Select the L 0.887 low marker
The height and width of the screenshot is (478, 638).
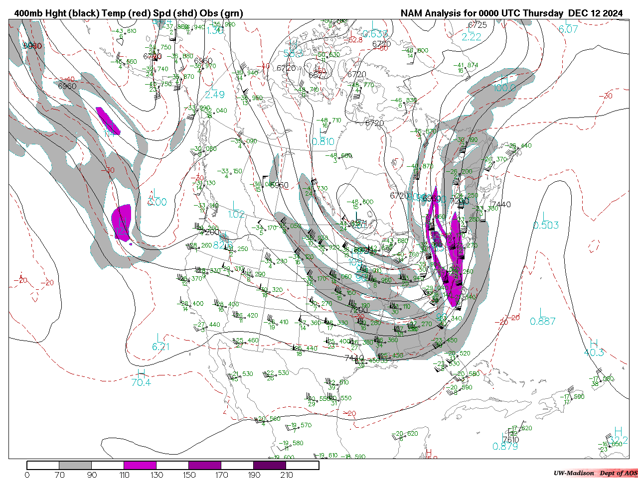click(x=542, y=317)
